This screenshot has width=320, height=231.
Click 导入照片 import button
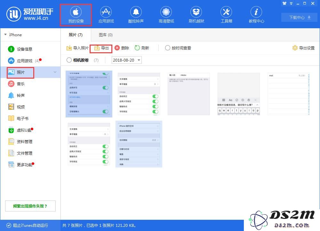[x=77, y=48]
